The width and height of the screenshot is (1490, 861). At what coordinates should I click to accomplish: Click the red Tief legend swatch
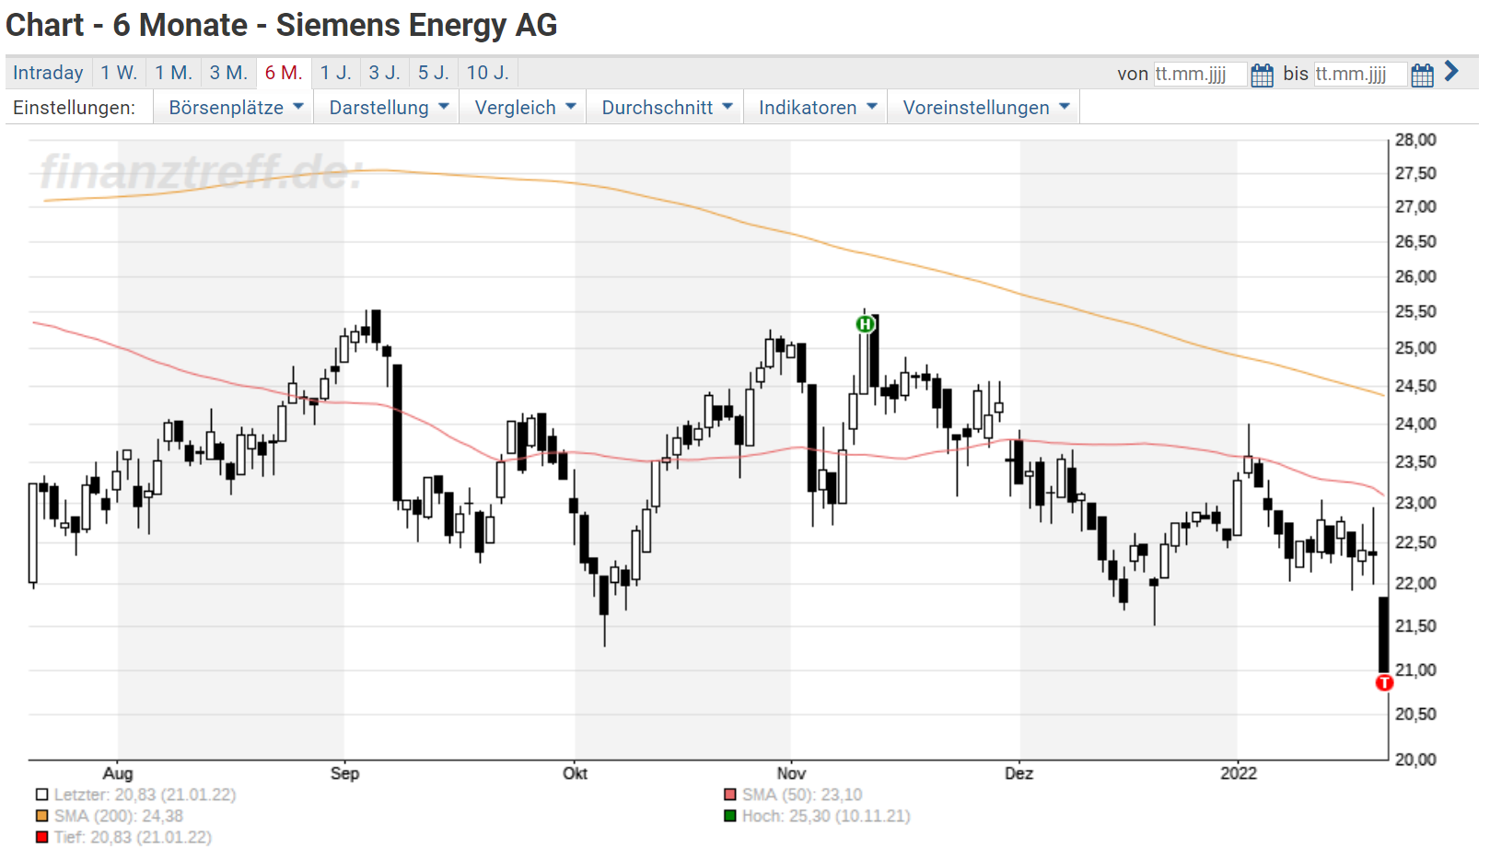click(x=41, y=837)
